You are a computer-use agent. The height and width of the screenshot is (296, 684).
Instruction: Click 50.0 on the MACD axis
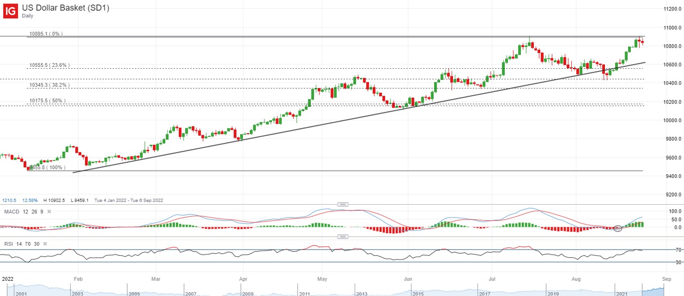pyautogui.click(x=676, y=219)
